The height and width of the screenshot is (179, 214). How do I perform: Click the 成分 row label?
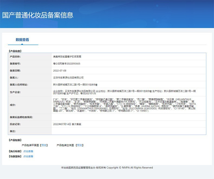[13, 105]
